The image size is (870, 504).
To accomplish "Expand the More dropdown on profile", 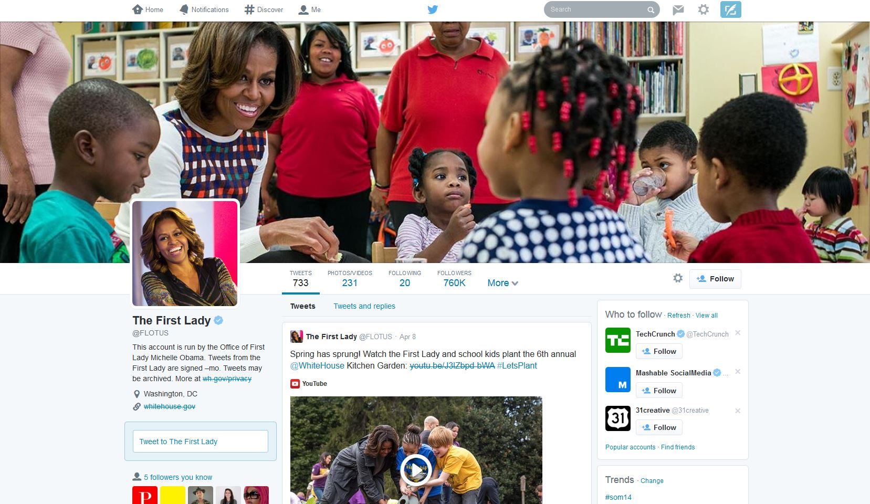I will 502,283.
